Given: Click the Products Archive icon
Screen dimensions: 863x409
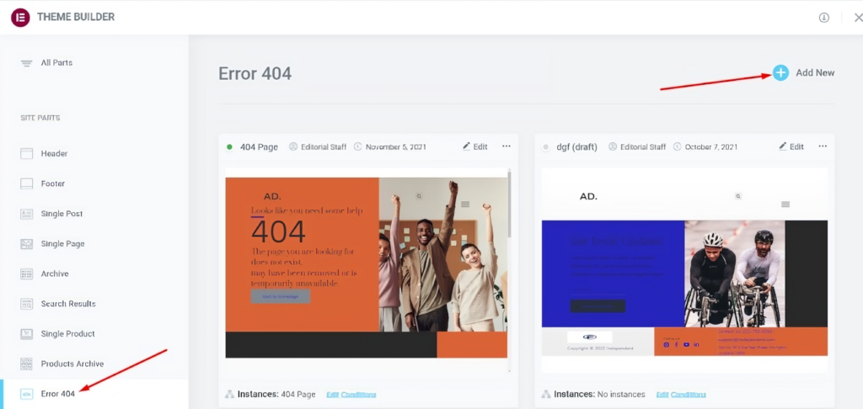Looking at the screenshot, I should pos(26,364).
